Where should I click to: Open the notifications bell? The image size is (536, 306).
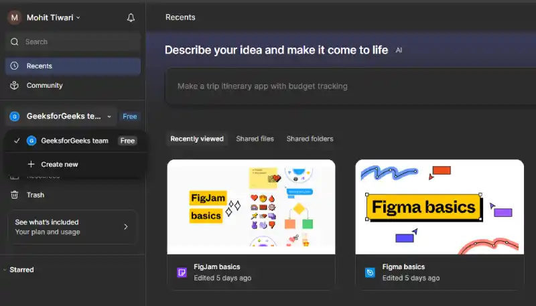point(131,18)
